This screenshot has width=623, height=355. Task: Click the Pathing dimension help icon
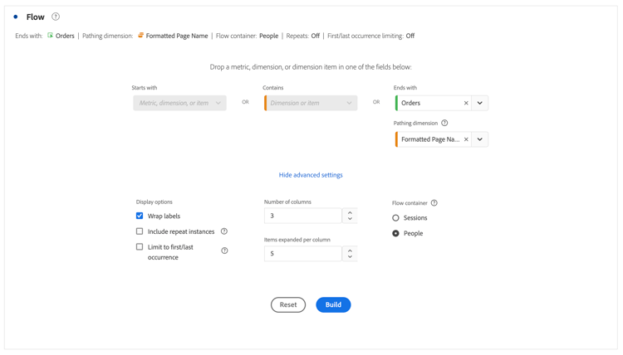tap(444, 124)
